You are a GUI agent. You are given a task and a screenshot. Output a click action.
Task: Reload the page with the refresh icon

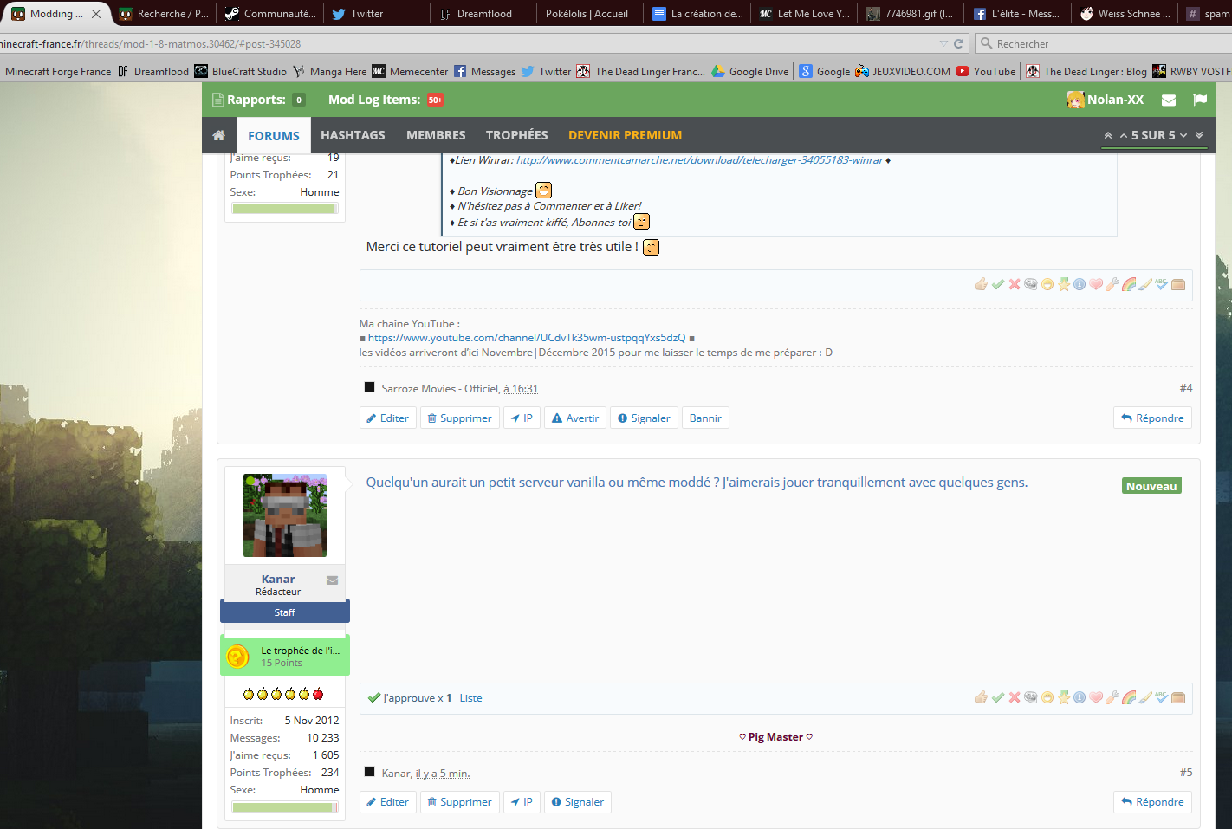pos(958,43)
